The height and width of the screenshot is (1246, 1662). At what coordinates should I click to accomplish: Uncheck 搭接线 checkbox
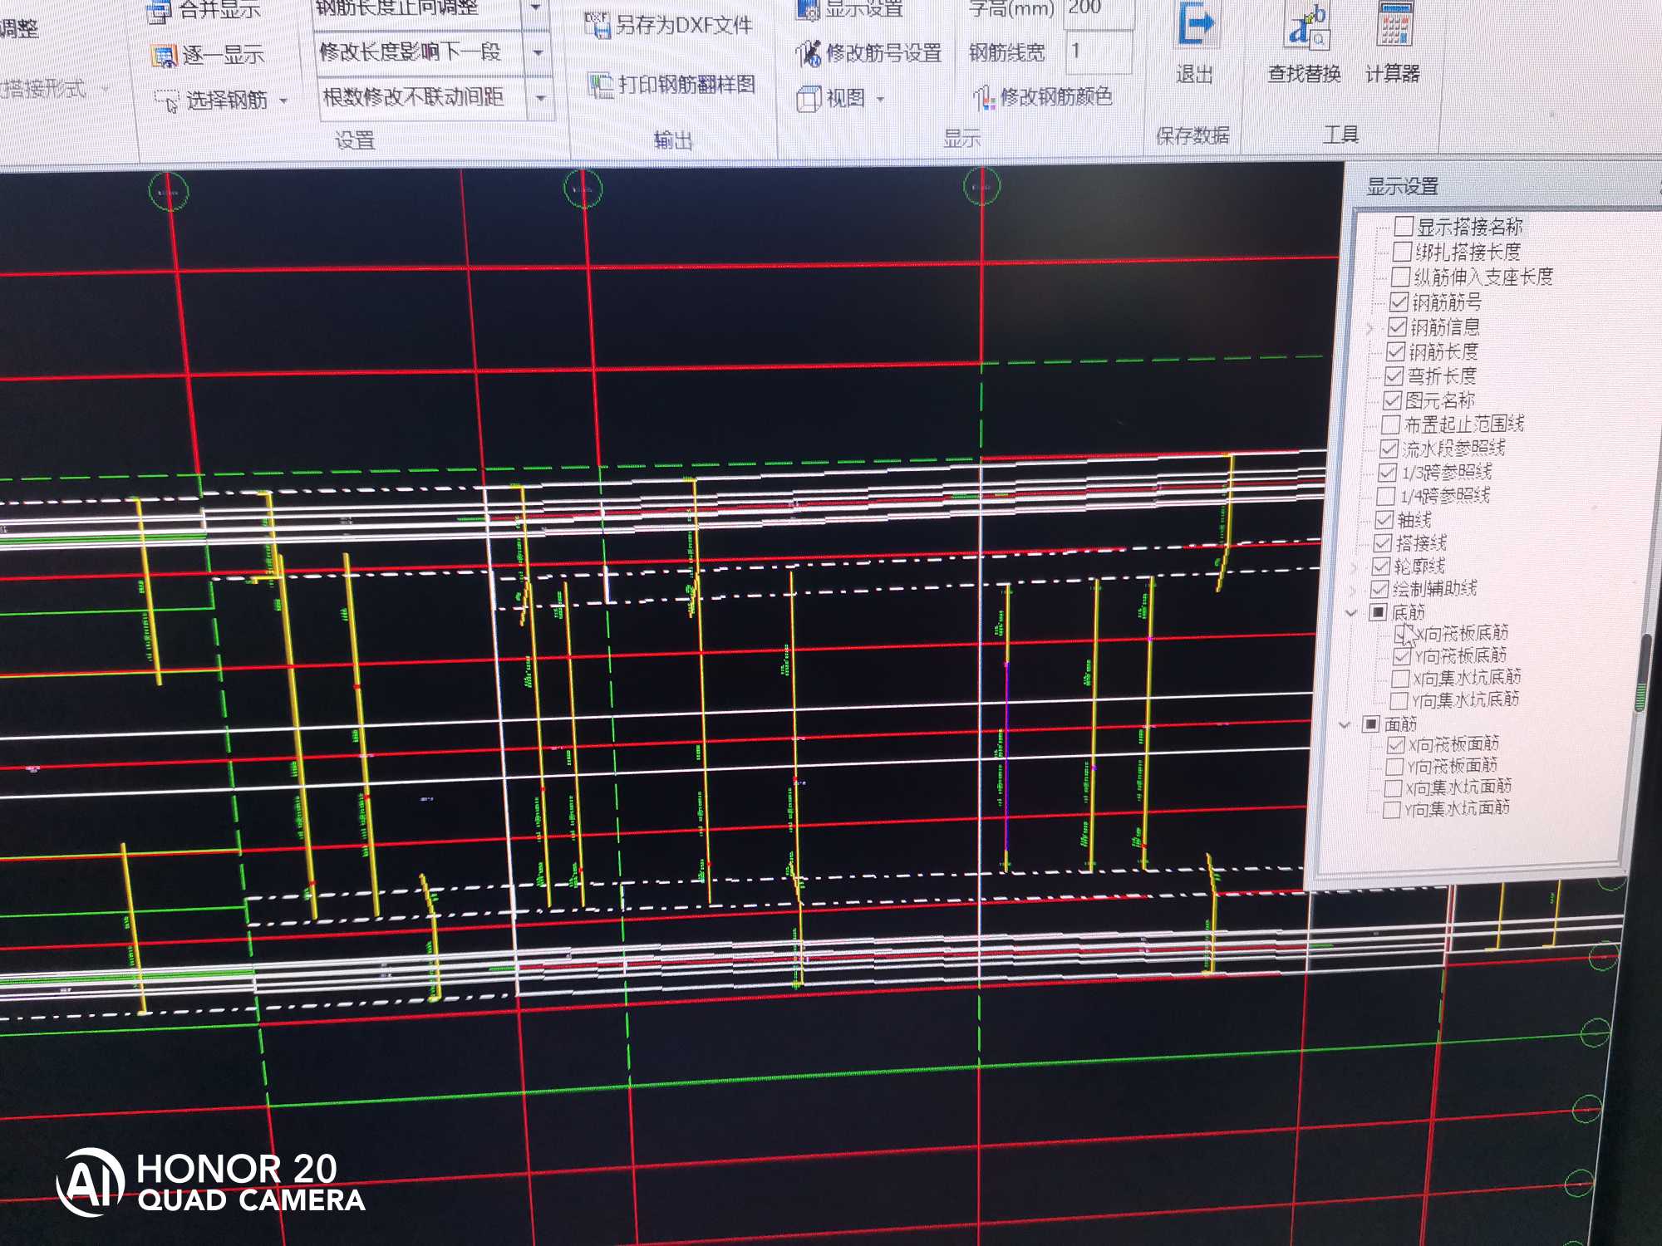pos(1382,543)
